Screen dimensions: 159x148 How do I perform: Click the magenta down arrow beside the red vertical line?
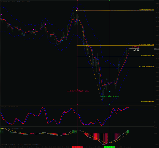point(78,9)
